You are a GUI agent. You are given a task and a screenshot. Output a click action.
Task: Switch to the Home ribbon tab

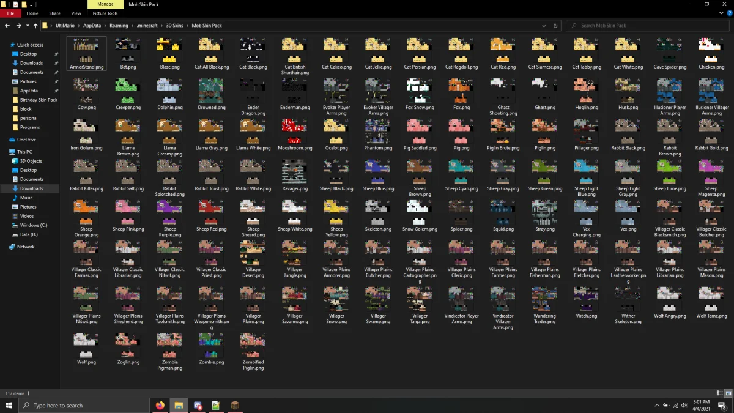coord(32,13)
